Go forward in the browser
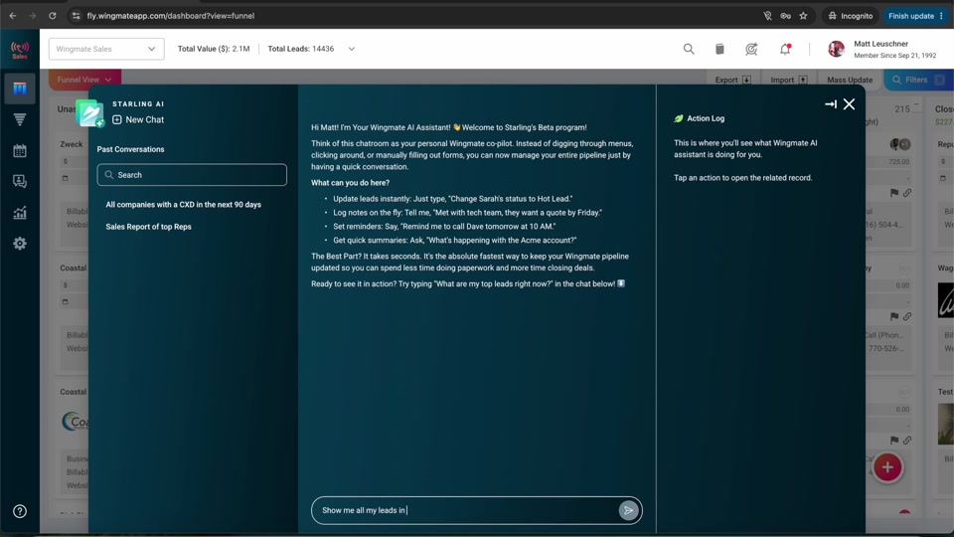 click(x=32, y=16)
